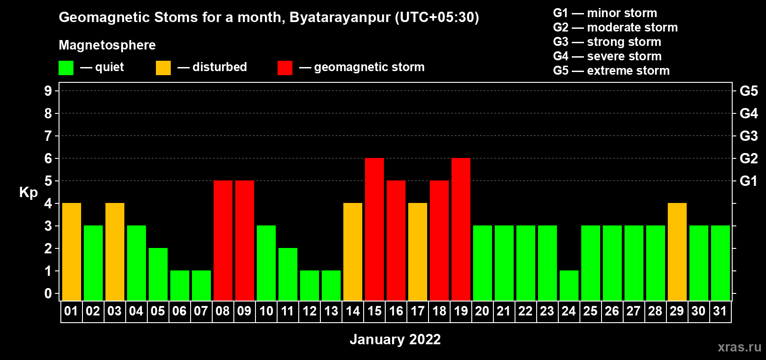Click the 'G1' right axis label
This screenshot has width=766, height=360.
tap(748, 181)
